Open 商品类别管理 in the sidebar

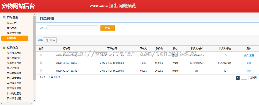click(14, 33)
